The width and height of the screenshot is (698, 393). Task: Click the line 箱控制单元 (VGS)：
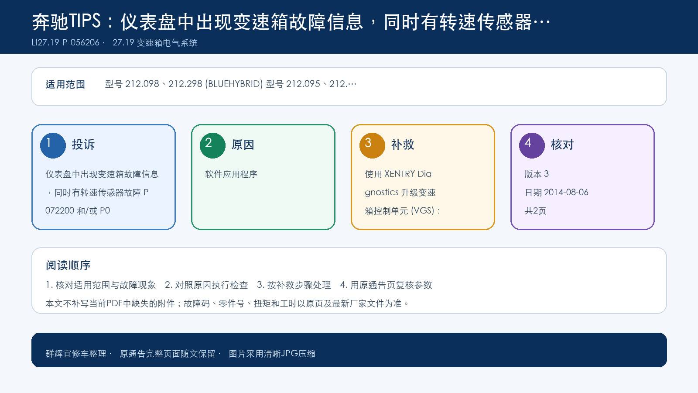tap(403, 210)
